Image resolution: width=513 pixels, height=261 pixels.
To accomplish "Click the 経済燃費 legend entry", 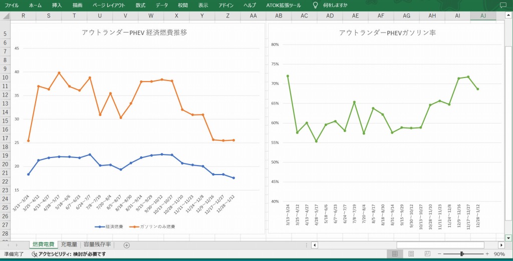I will (x=109, y=226).
